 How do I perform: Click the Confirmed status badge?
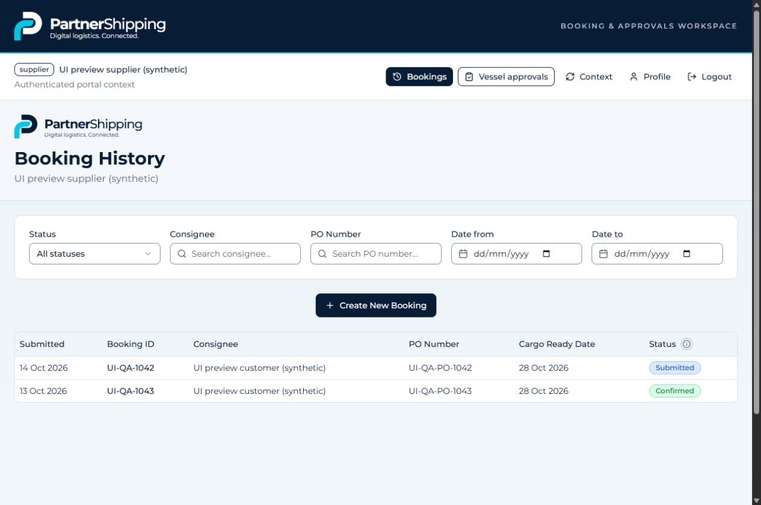675,391
